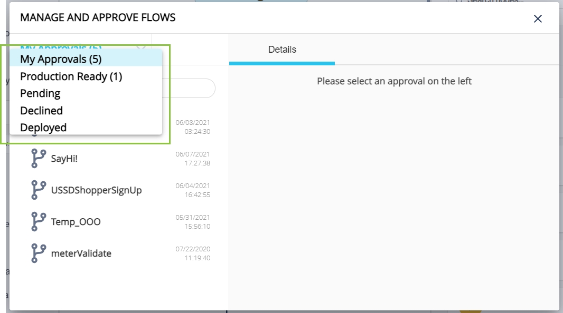
Task: Choose the Declined filter option
Action: (41, 111)
